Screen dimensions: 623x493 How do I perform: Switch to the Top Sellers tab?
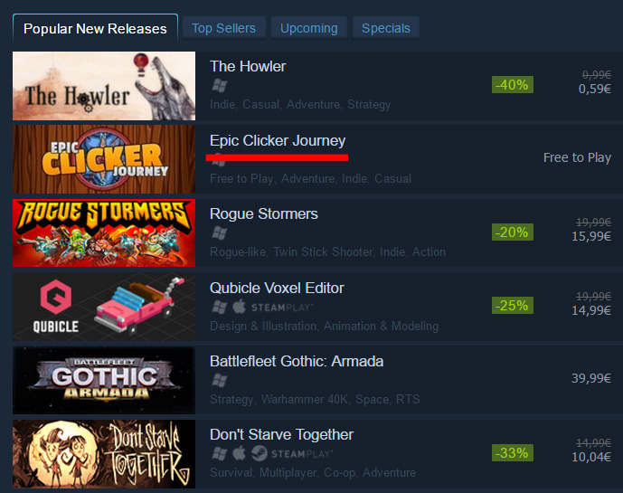[x=223, y=28]
